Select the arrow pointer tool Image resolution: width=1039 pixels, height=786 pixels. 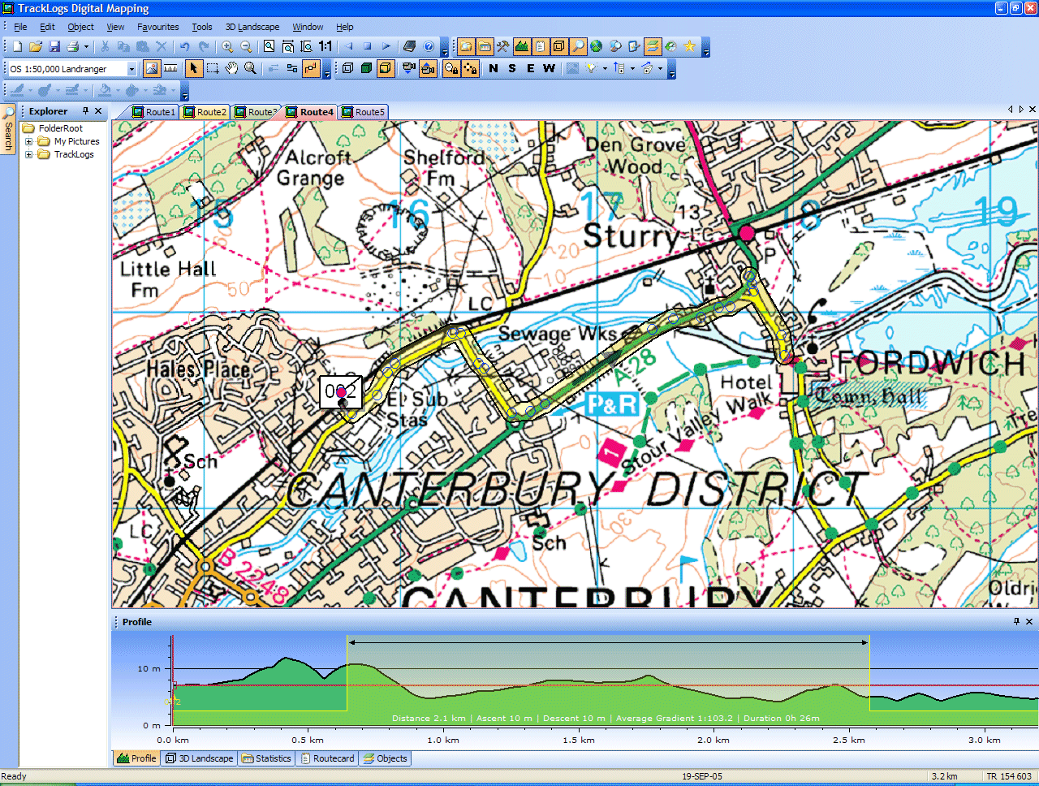click(193, 68)
